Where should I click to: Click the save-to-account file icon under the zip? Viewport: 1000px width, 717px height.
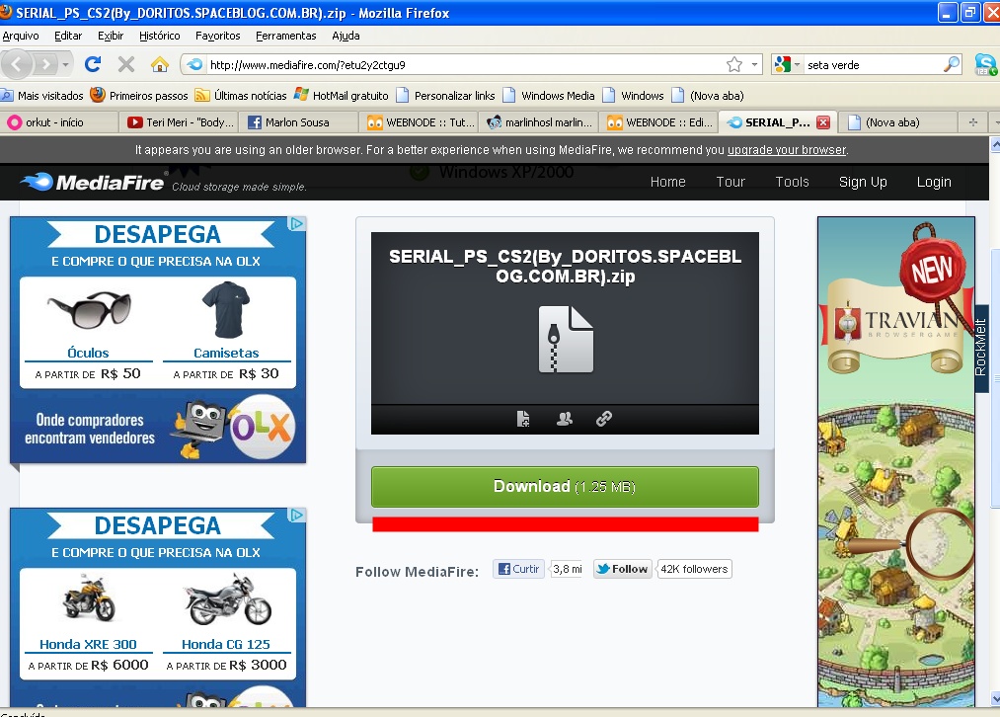point(524,419)
